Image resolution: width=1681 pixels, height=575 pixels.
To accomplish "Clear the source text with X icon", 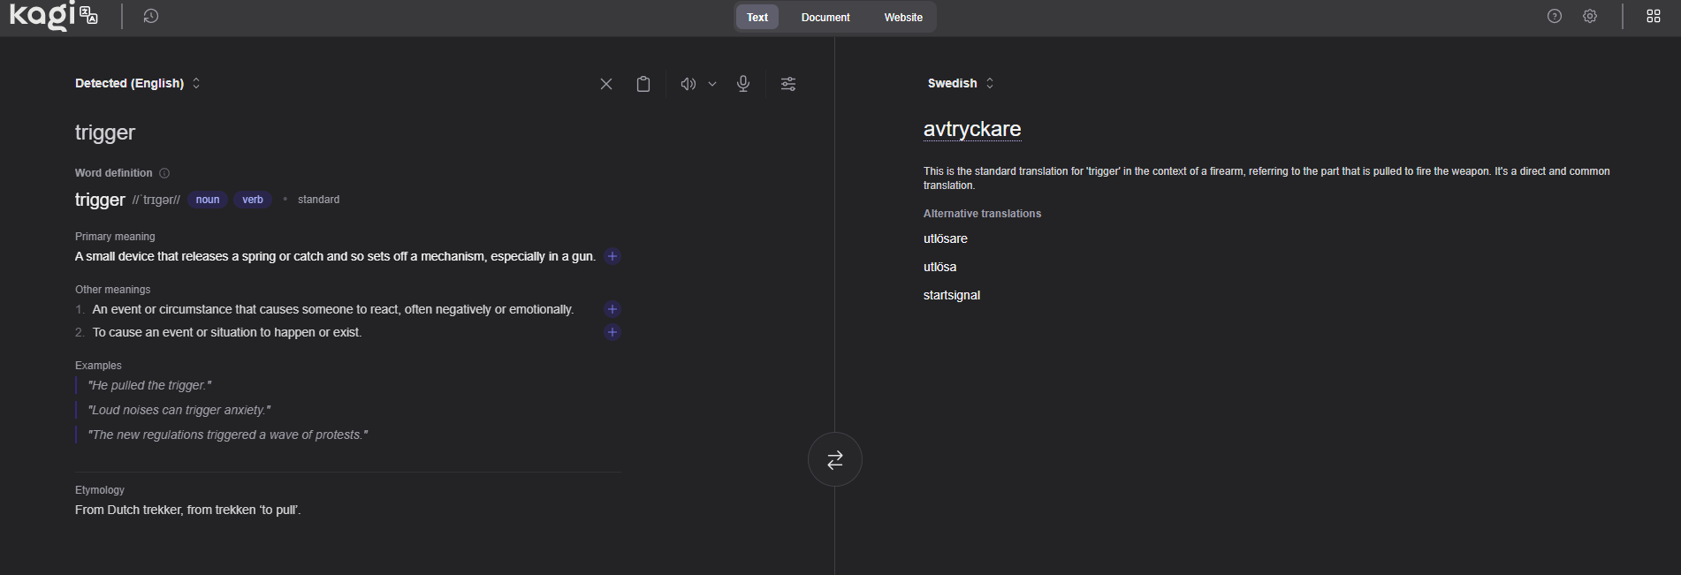I will click(x=606, y=84).
